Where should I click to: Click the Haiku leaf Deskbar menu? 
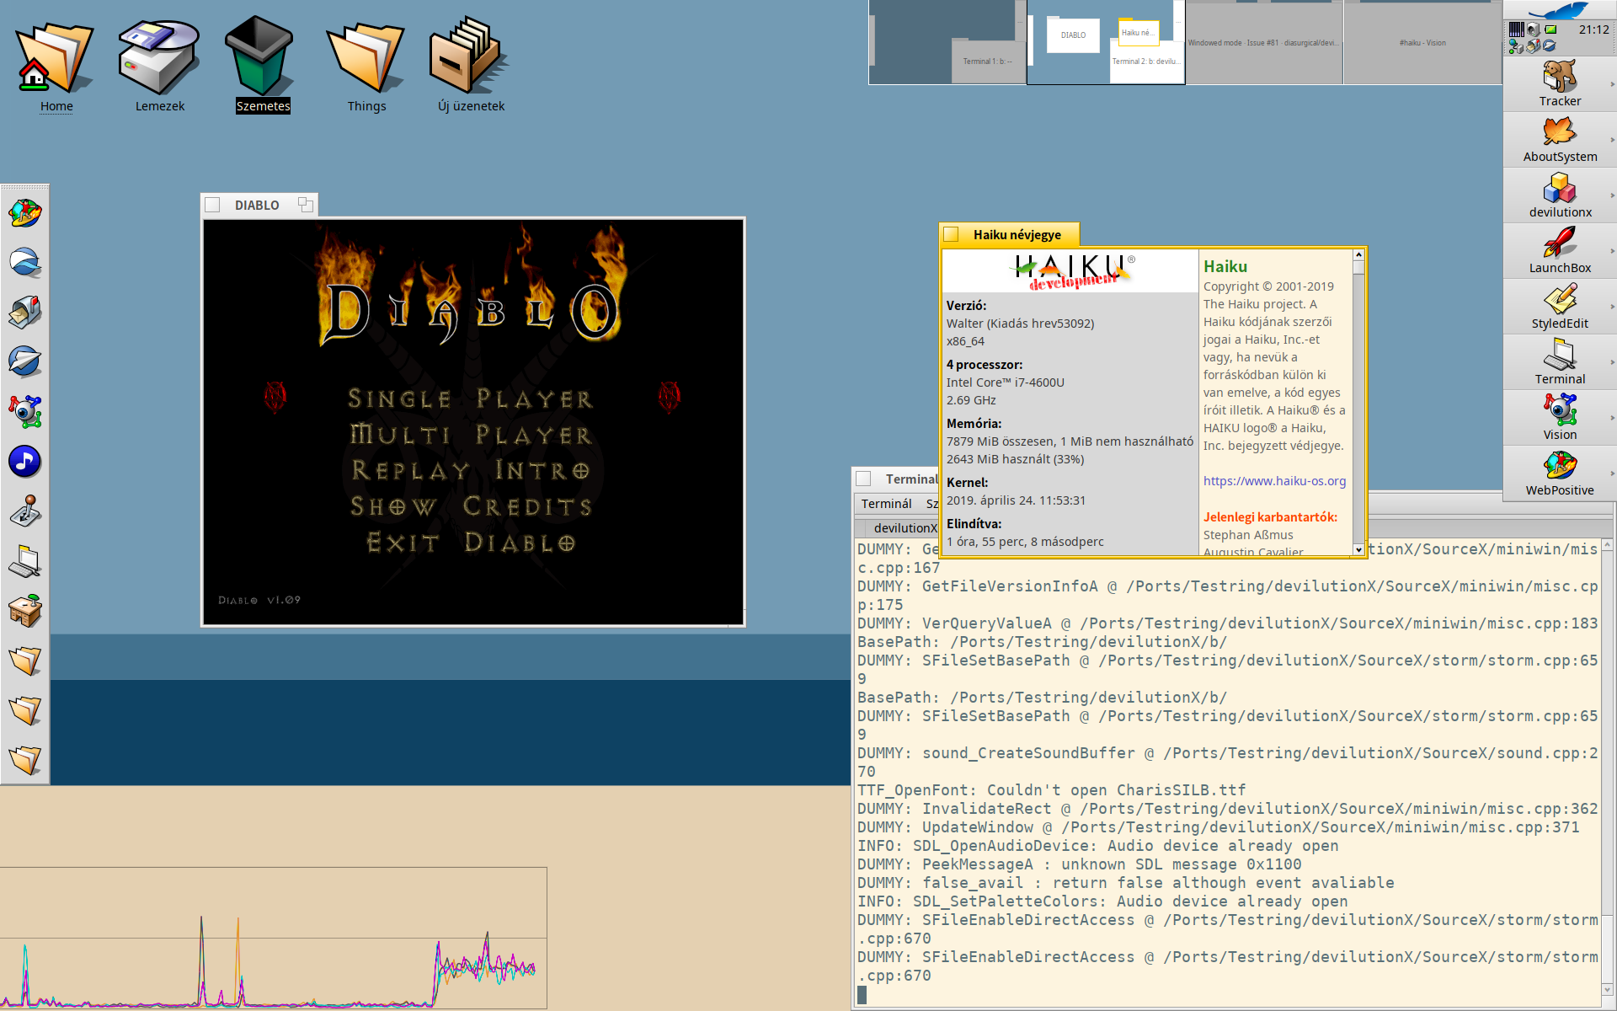click(1558, 10)
